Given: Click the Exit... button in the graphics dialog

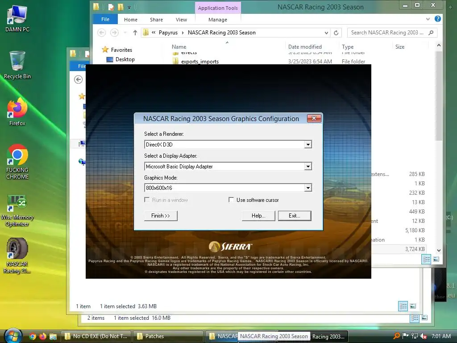Looking at the screenshot, I should click(295, 216).
